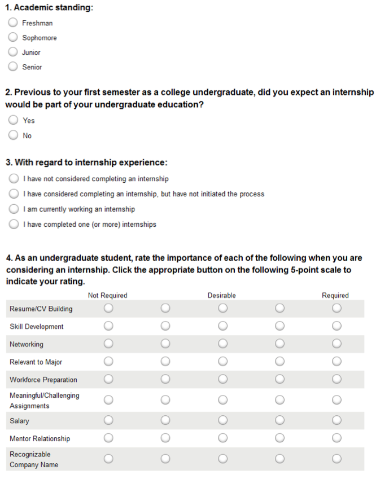Mark Relevant to Major as Required

tap(336, 362)
